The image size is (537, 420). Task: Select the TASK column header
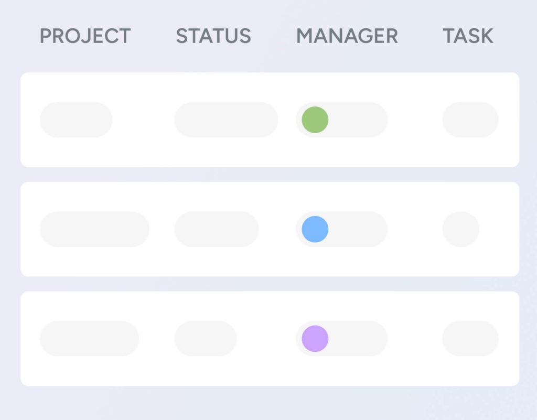[x=468, y=36]
